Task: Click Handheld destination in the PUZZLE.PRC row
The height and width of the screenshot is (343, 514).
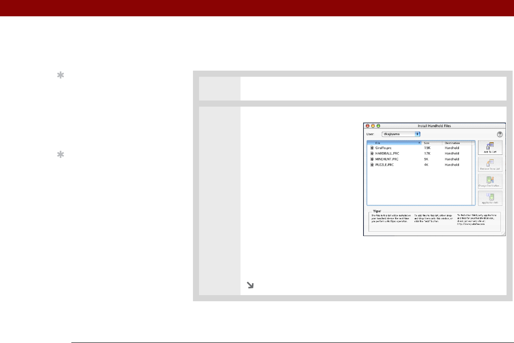Action: click(452, 165)
